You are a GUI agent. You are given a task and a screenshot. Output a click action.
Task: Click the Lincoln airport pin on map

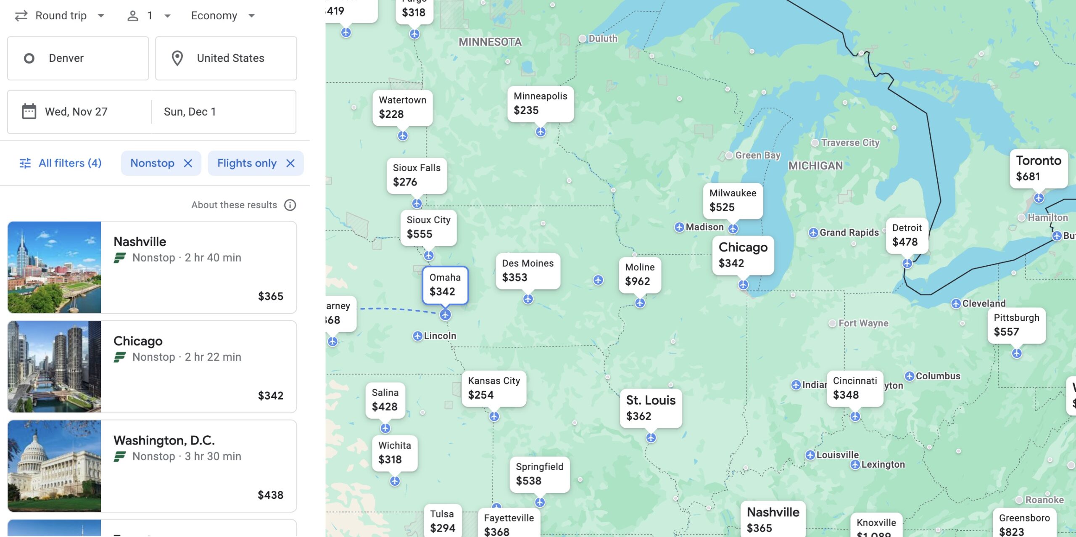click(417, 336)
